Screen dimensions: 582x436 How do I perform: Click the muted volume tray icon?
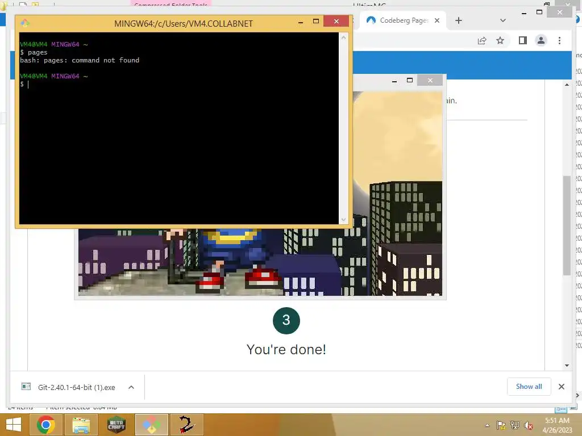529,425
